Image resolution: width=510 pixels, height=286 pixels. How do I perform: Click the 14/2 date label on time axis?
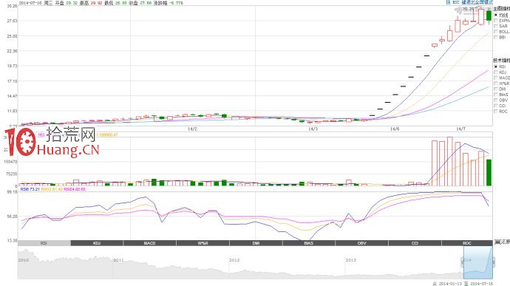(192, 129)
